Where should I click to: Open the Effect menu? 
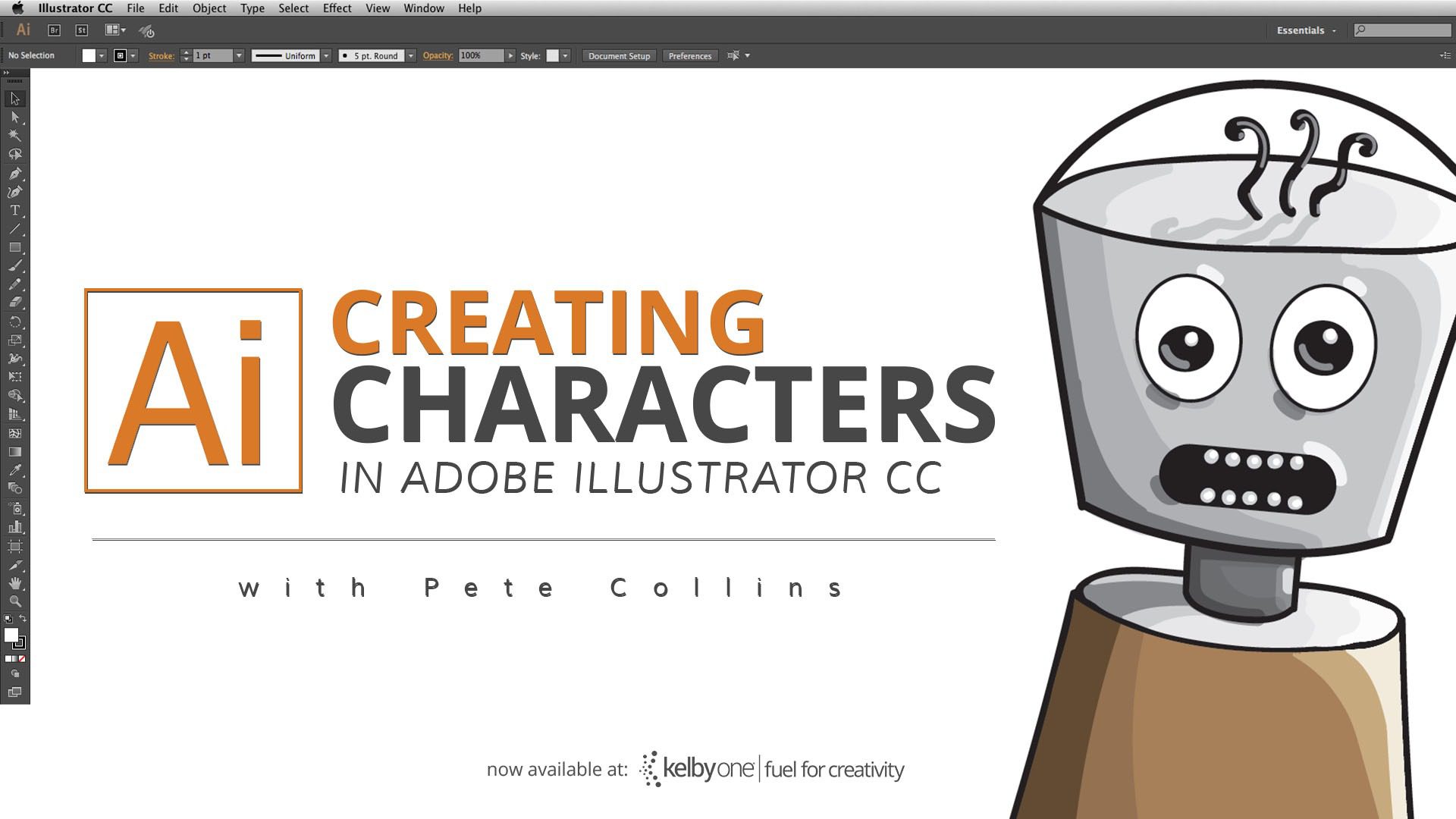337,8
